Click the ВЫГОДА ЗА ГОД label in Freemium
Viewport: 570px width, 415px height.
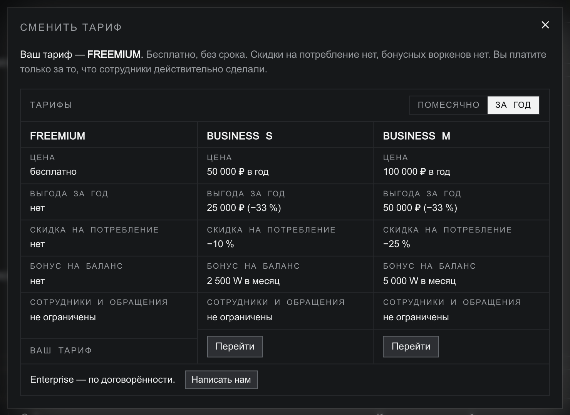pyautogui.click(x=69, y=194)
